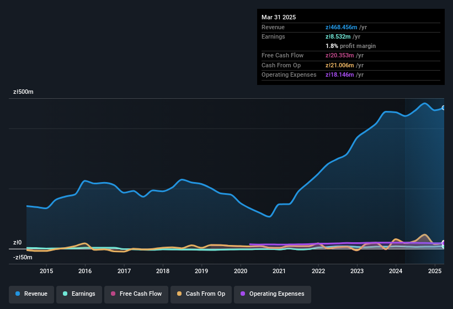Screen dimensions: 453x309
Task: Click the zł18.146m operating expenses value
Action: coord(339,75)
